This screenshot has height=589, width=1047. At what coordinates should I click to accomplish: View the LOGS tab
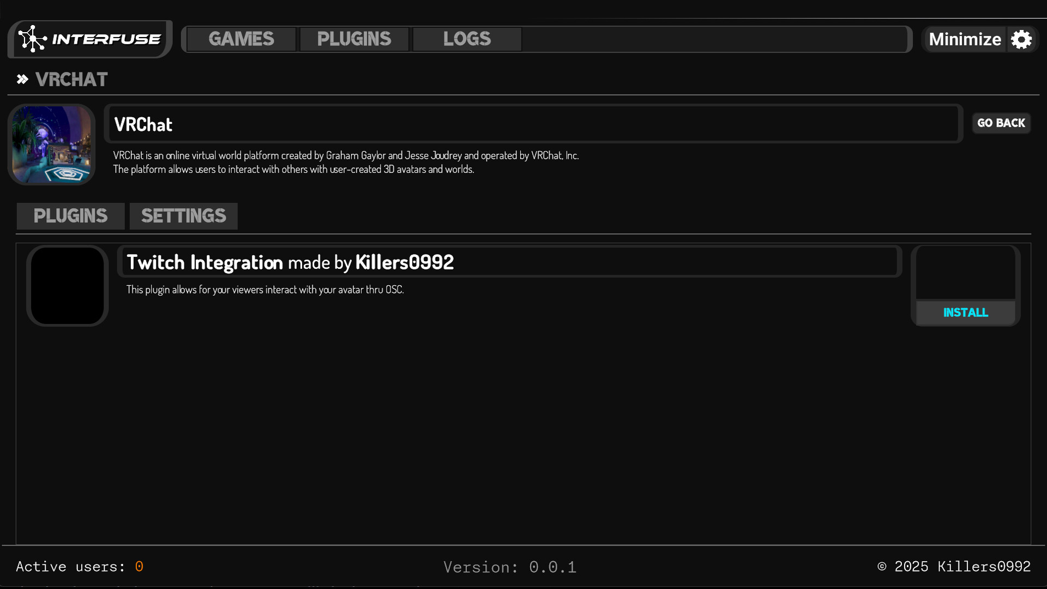pos(467,39)
